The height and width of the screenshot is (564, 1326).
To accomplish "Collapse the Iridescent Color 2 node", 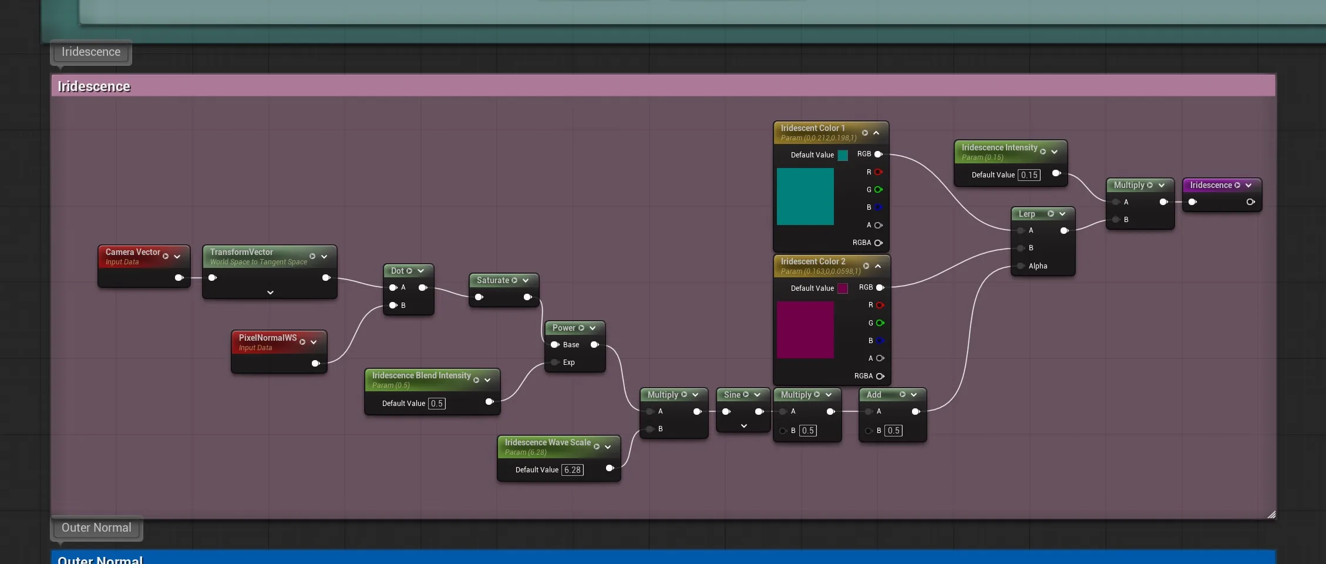I will click(x=878, y=266).
